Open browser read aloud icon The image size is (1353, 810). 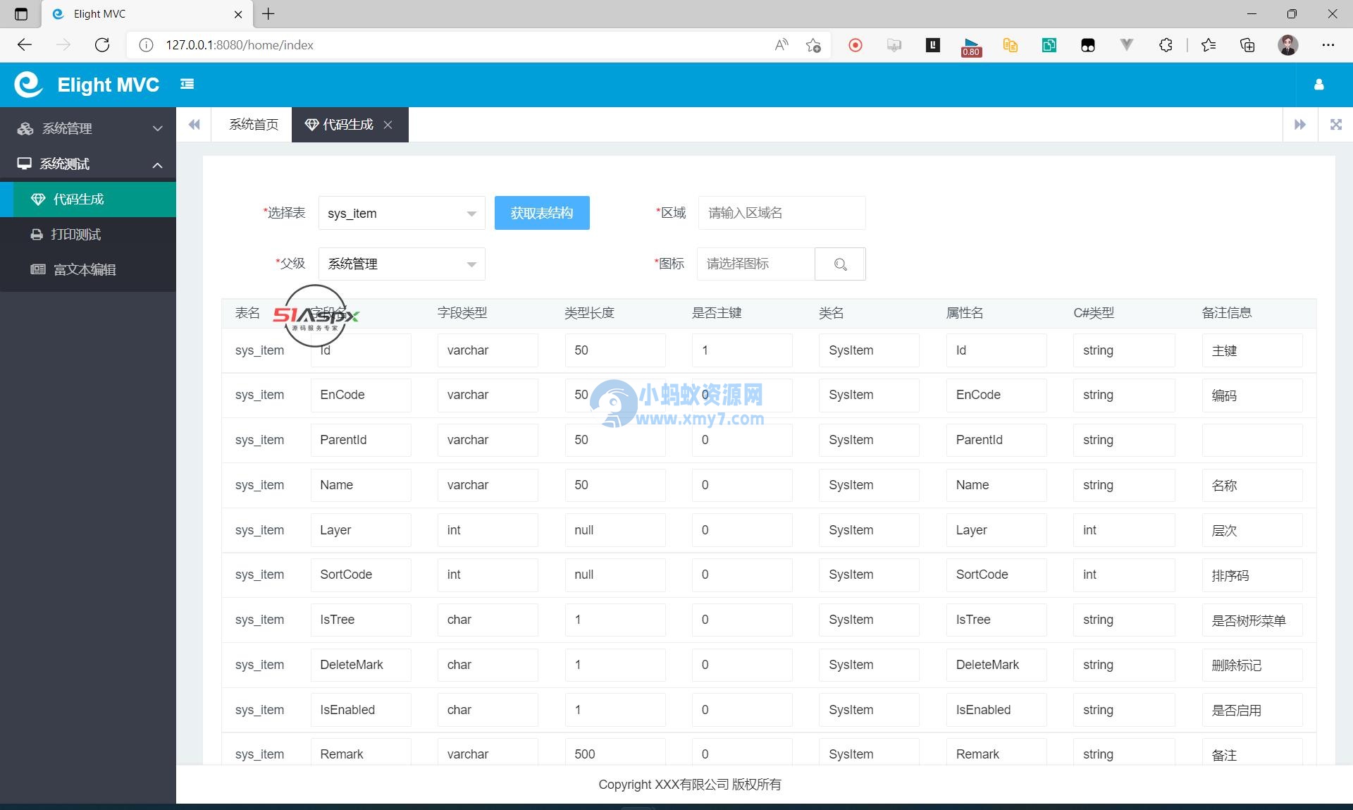[781, 45]
